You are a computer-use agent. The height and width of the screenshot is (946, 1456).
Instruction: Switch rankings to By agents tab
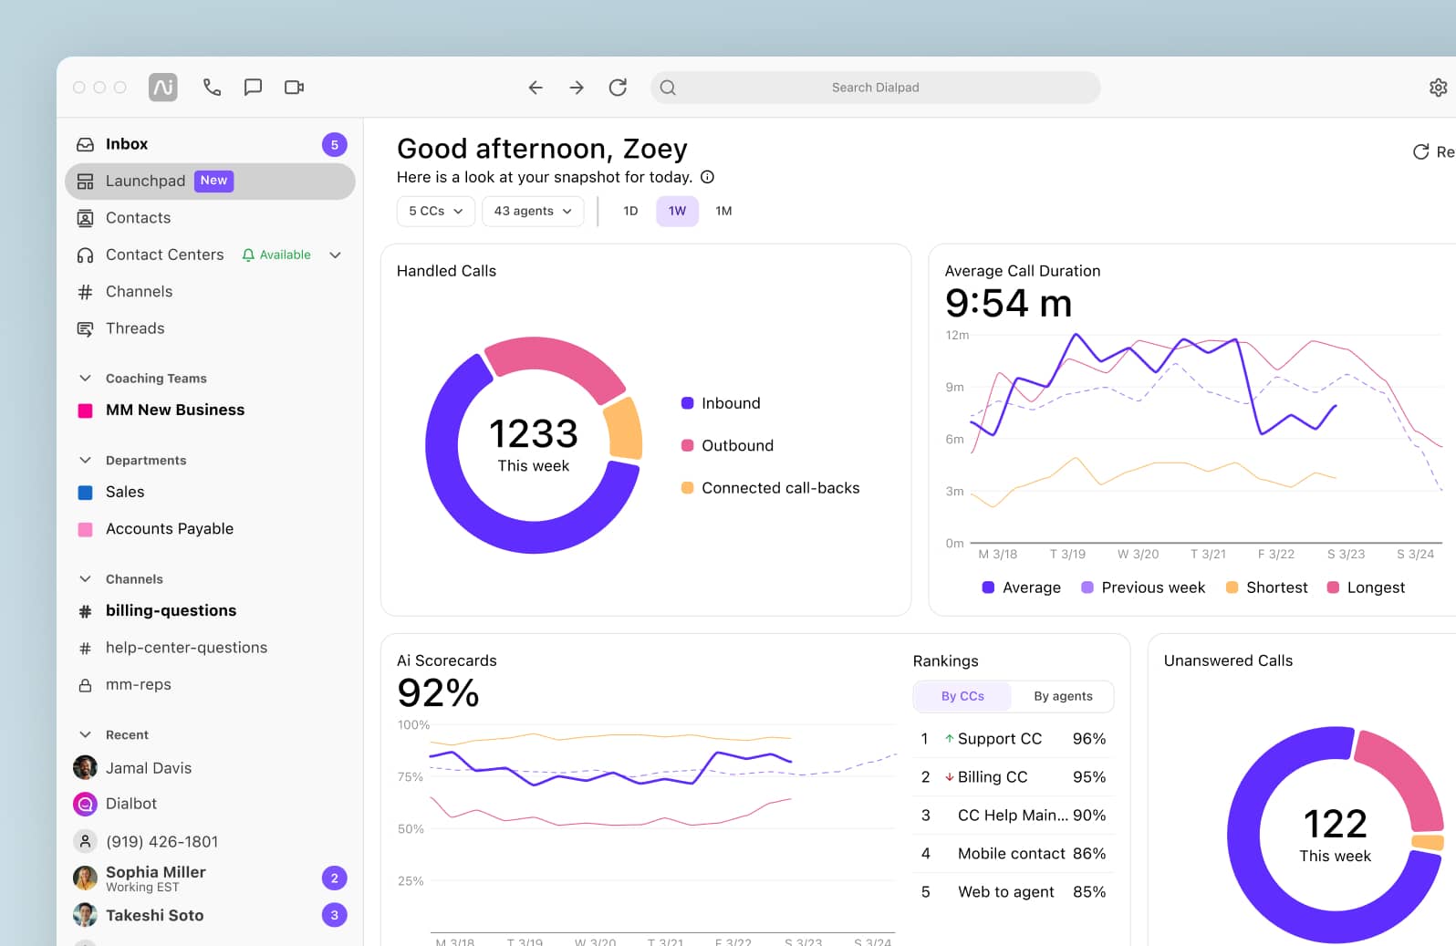coord(1063,696)
